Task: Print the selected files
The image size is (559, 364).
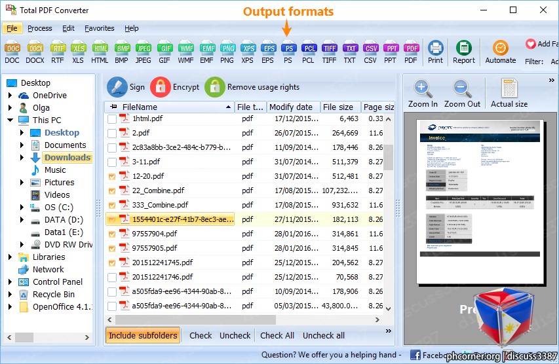Action: point(435,52)
